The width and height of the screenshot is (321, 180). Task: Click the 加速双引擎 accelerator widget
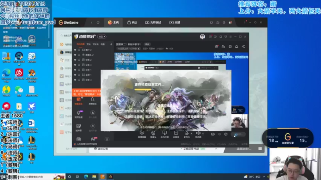pyautogui.click(x=288, y=138)
